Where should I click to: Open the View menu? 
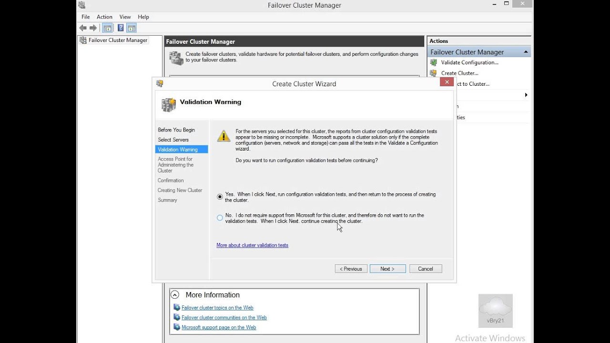pyautogui.click(x=125, y=17)
